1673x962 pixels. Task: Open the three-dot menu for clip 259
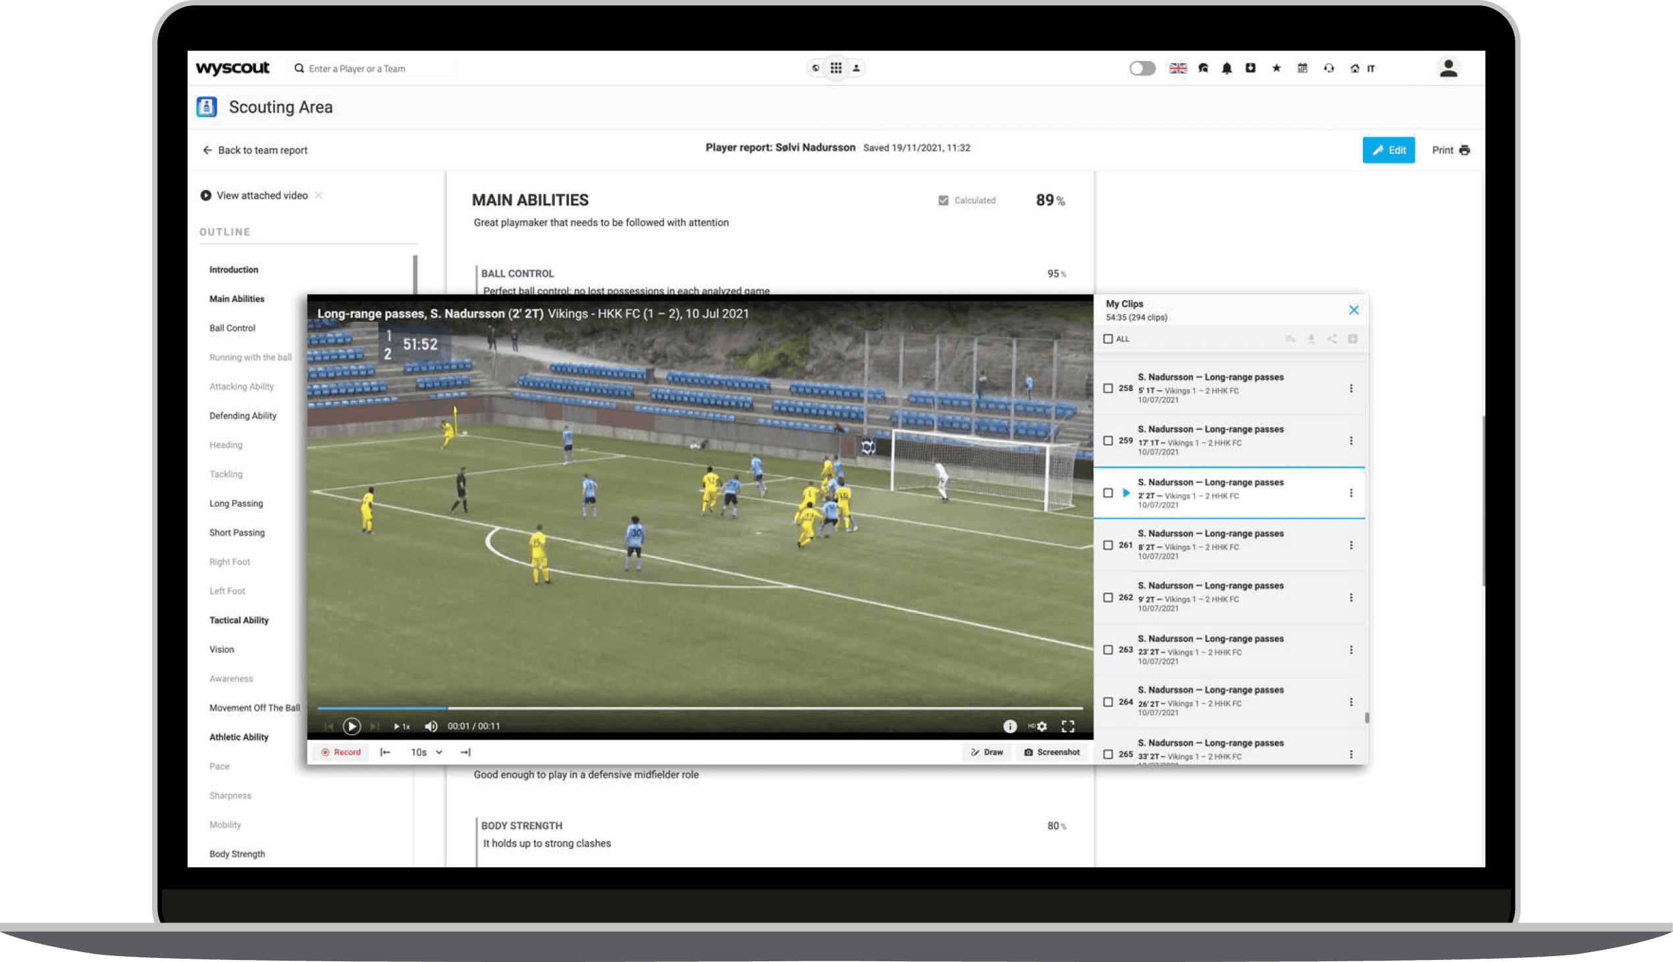click(x=1351, y=440)
